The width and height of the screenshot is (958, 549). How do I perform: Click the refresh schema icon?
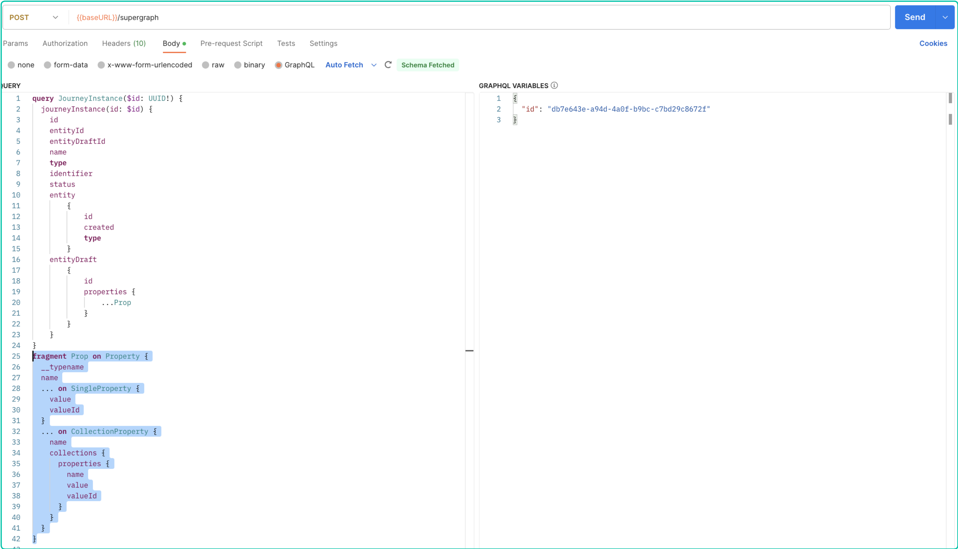(x=388, y=65)
